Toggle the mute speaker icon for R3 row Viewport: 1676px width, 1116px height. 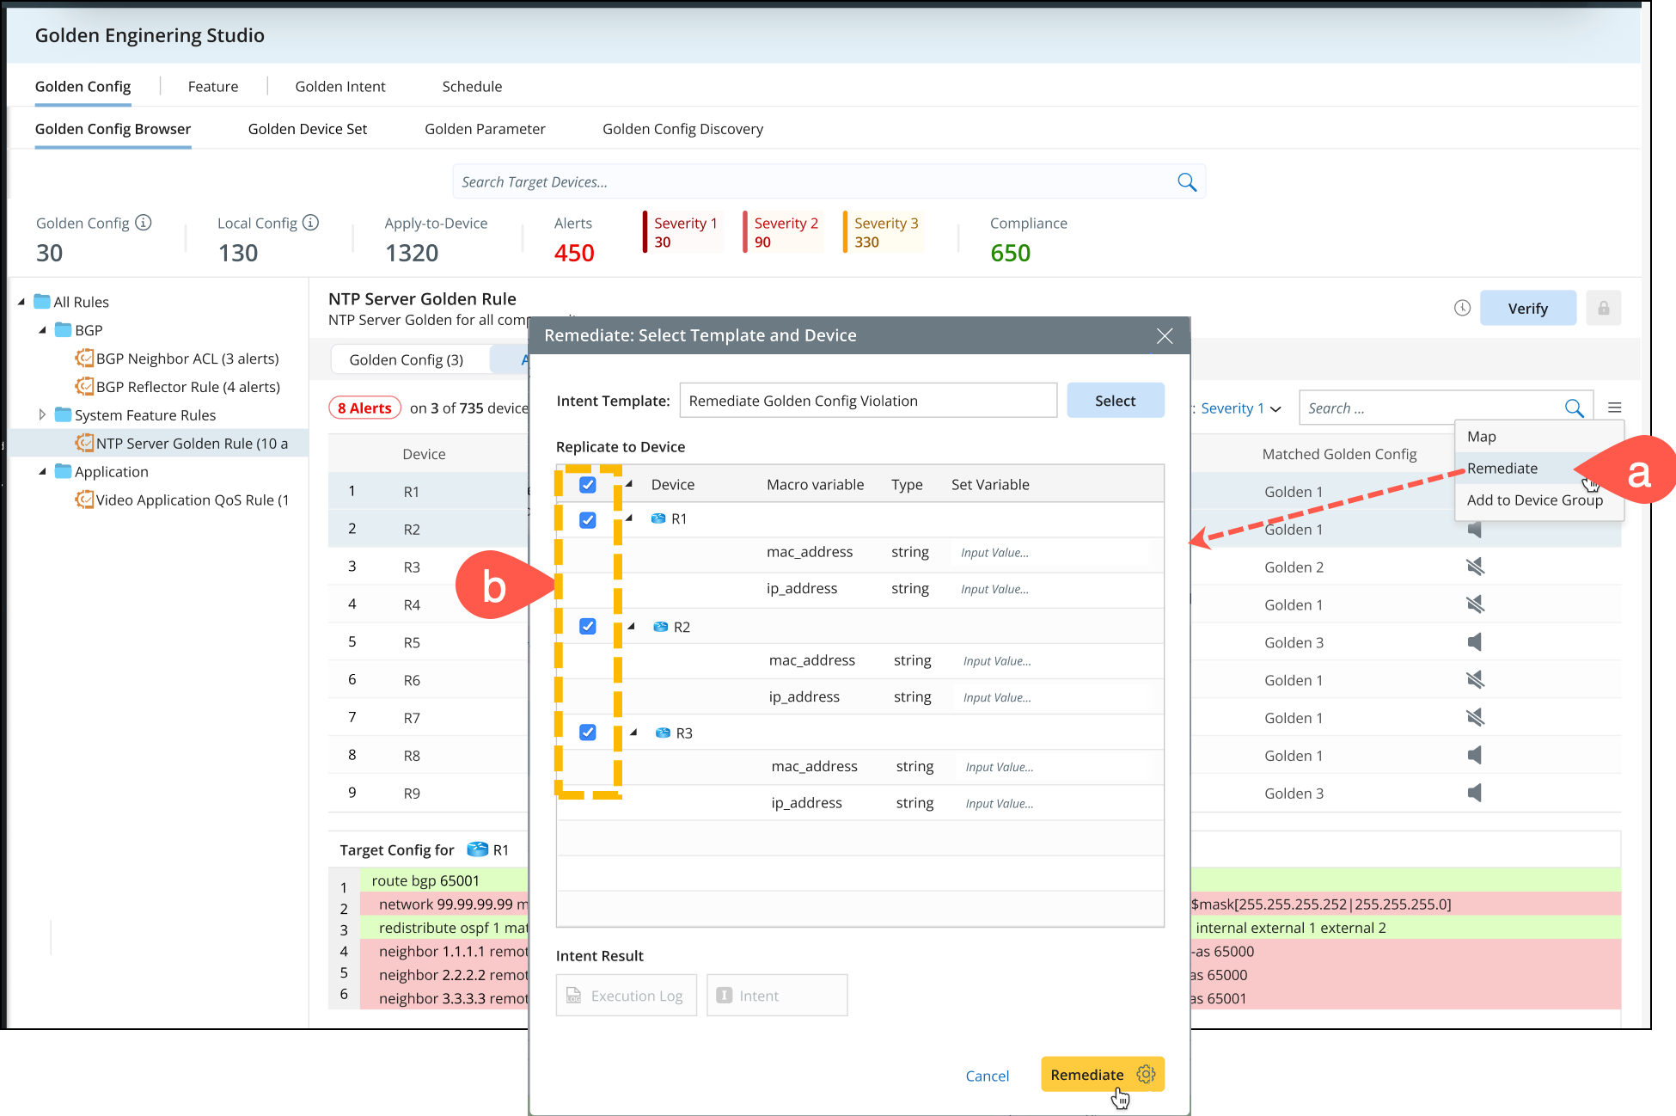pyautogui.click(x=1475, y=567)
